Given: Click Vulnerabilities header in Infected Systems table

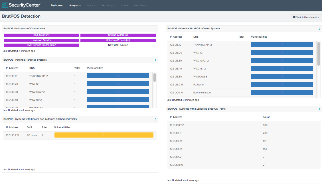Looking at the screenshot, I should pyautogui.click(x=259, y=37).
